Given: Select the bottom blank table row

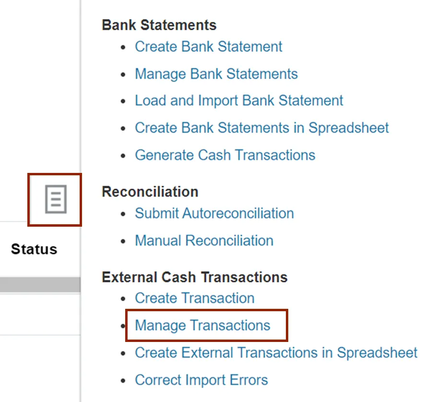Looking at the screenshot, I should pos(39,367).
